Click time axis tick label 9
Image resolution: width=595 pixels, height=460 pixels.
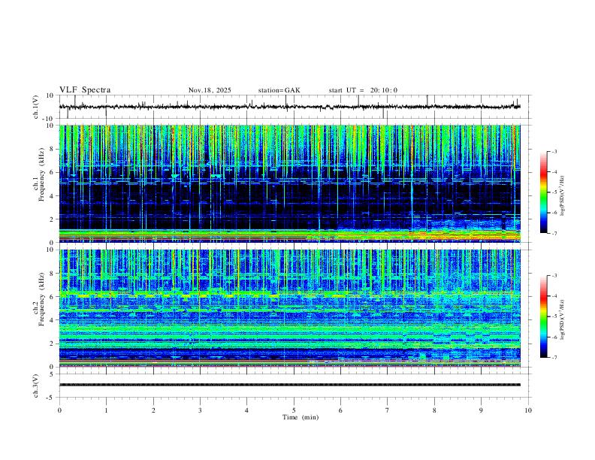pos(481,410)
